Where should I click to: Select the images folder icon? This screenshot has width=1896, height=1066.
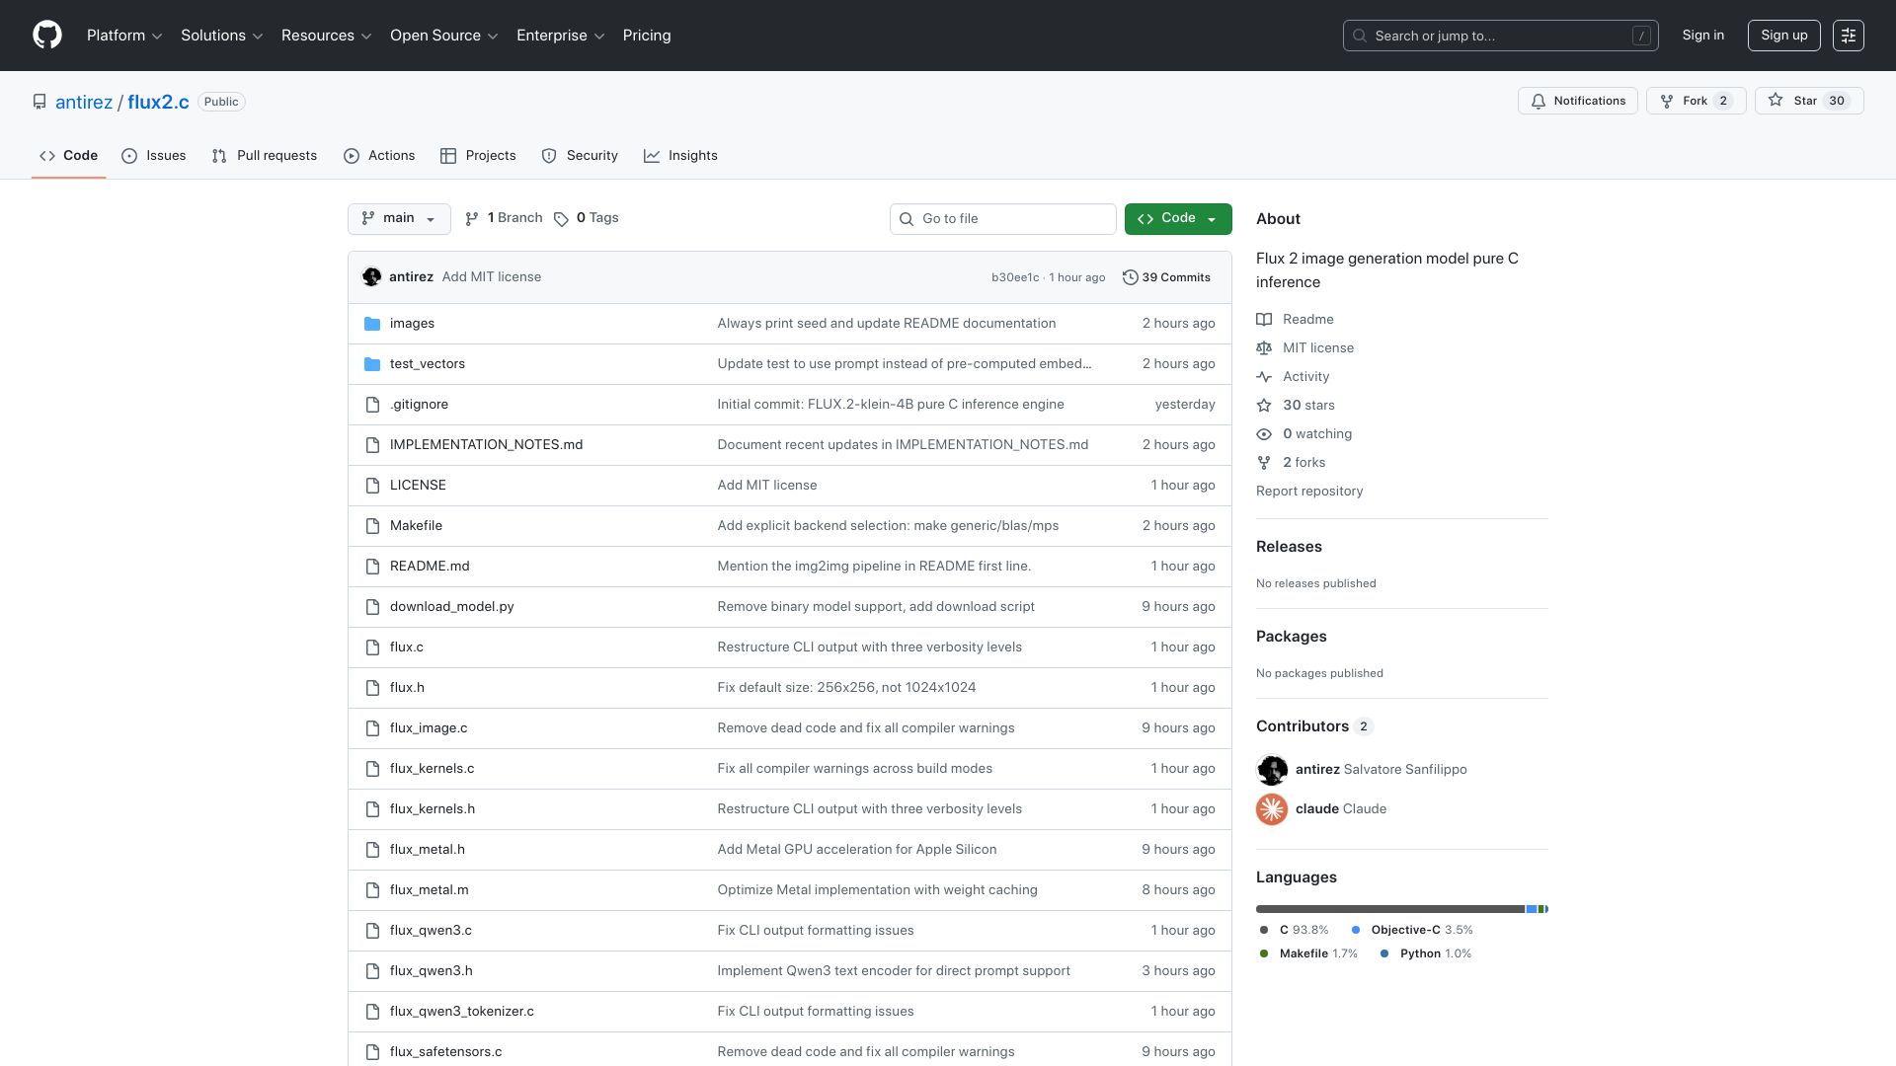[372, 324]
